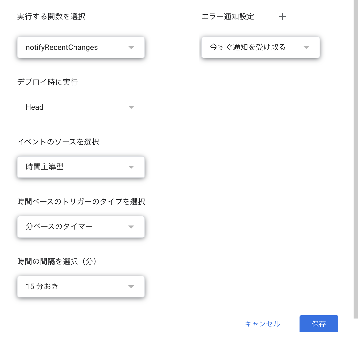The height and width of the screenshot is (338, 364).
Task: Open the 時間ベースのトリガーのタイプ dropdown
Action: click(x=81, y=227)
